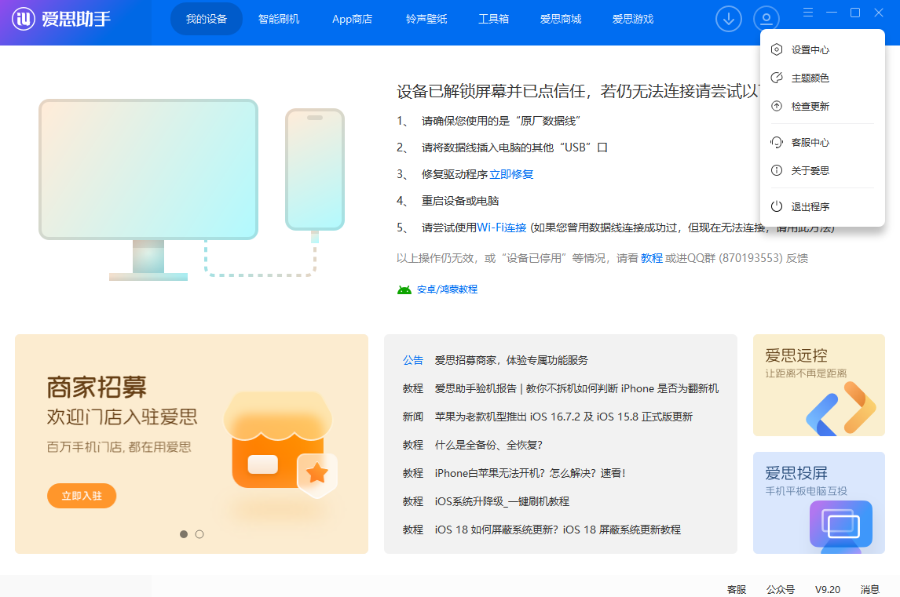Screen dimensions: 900x597
Task: Click the 关于爱思 info icon
Action: (x=777, y=170)
